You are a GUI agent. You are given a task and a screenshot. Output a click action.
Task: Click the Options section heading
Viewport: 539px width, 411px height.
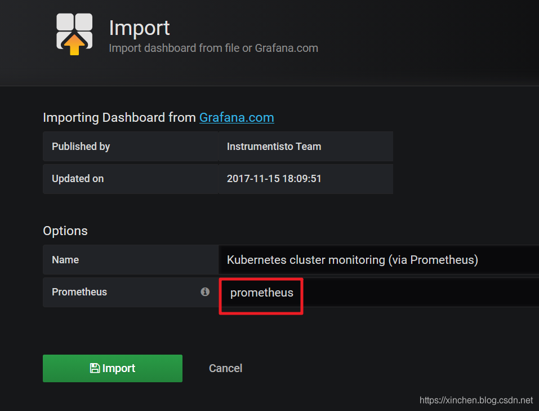pos(65,231)
